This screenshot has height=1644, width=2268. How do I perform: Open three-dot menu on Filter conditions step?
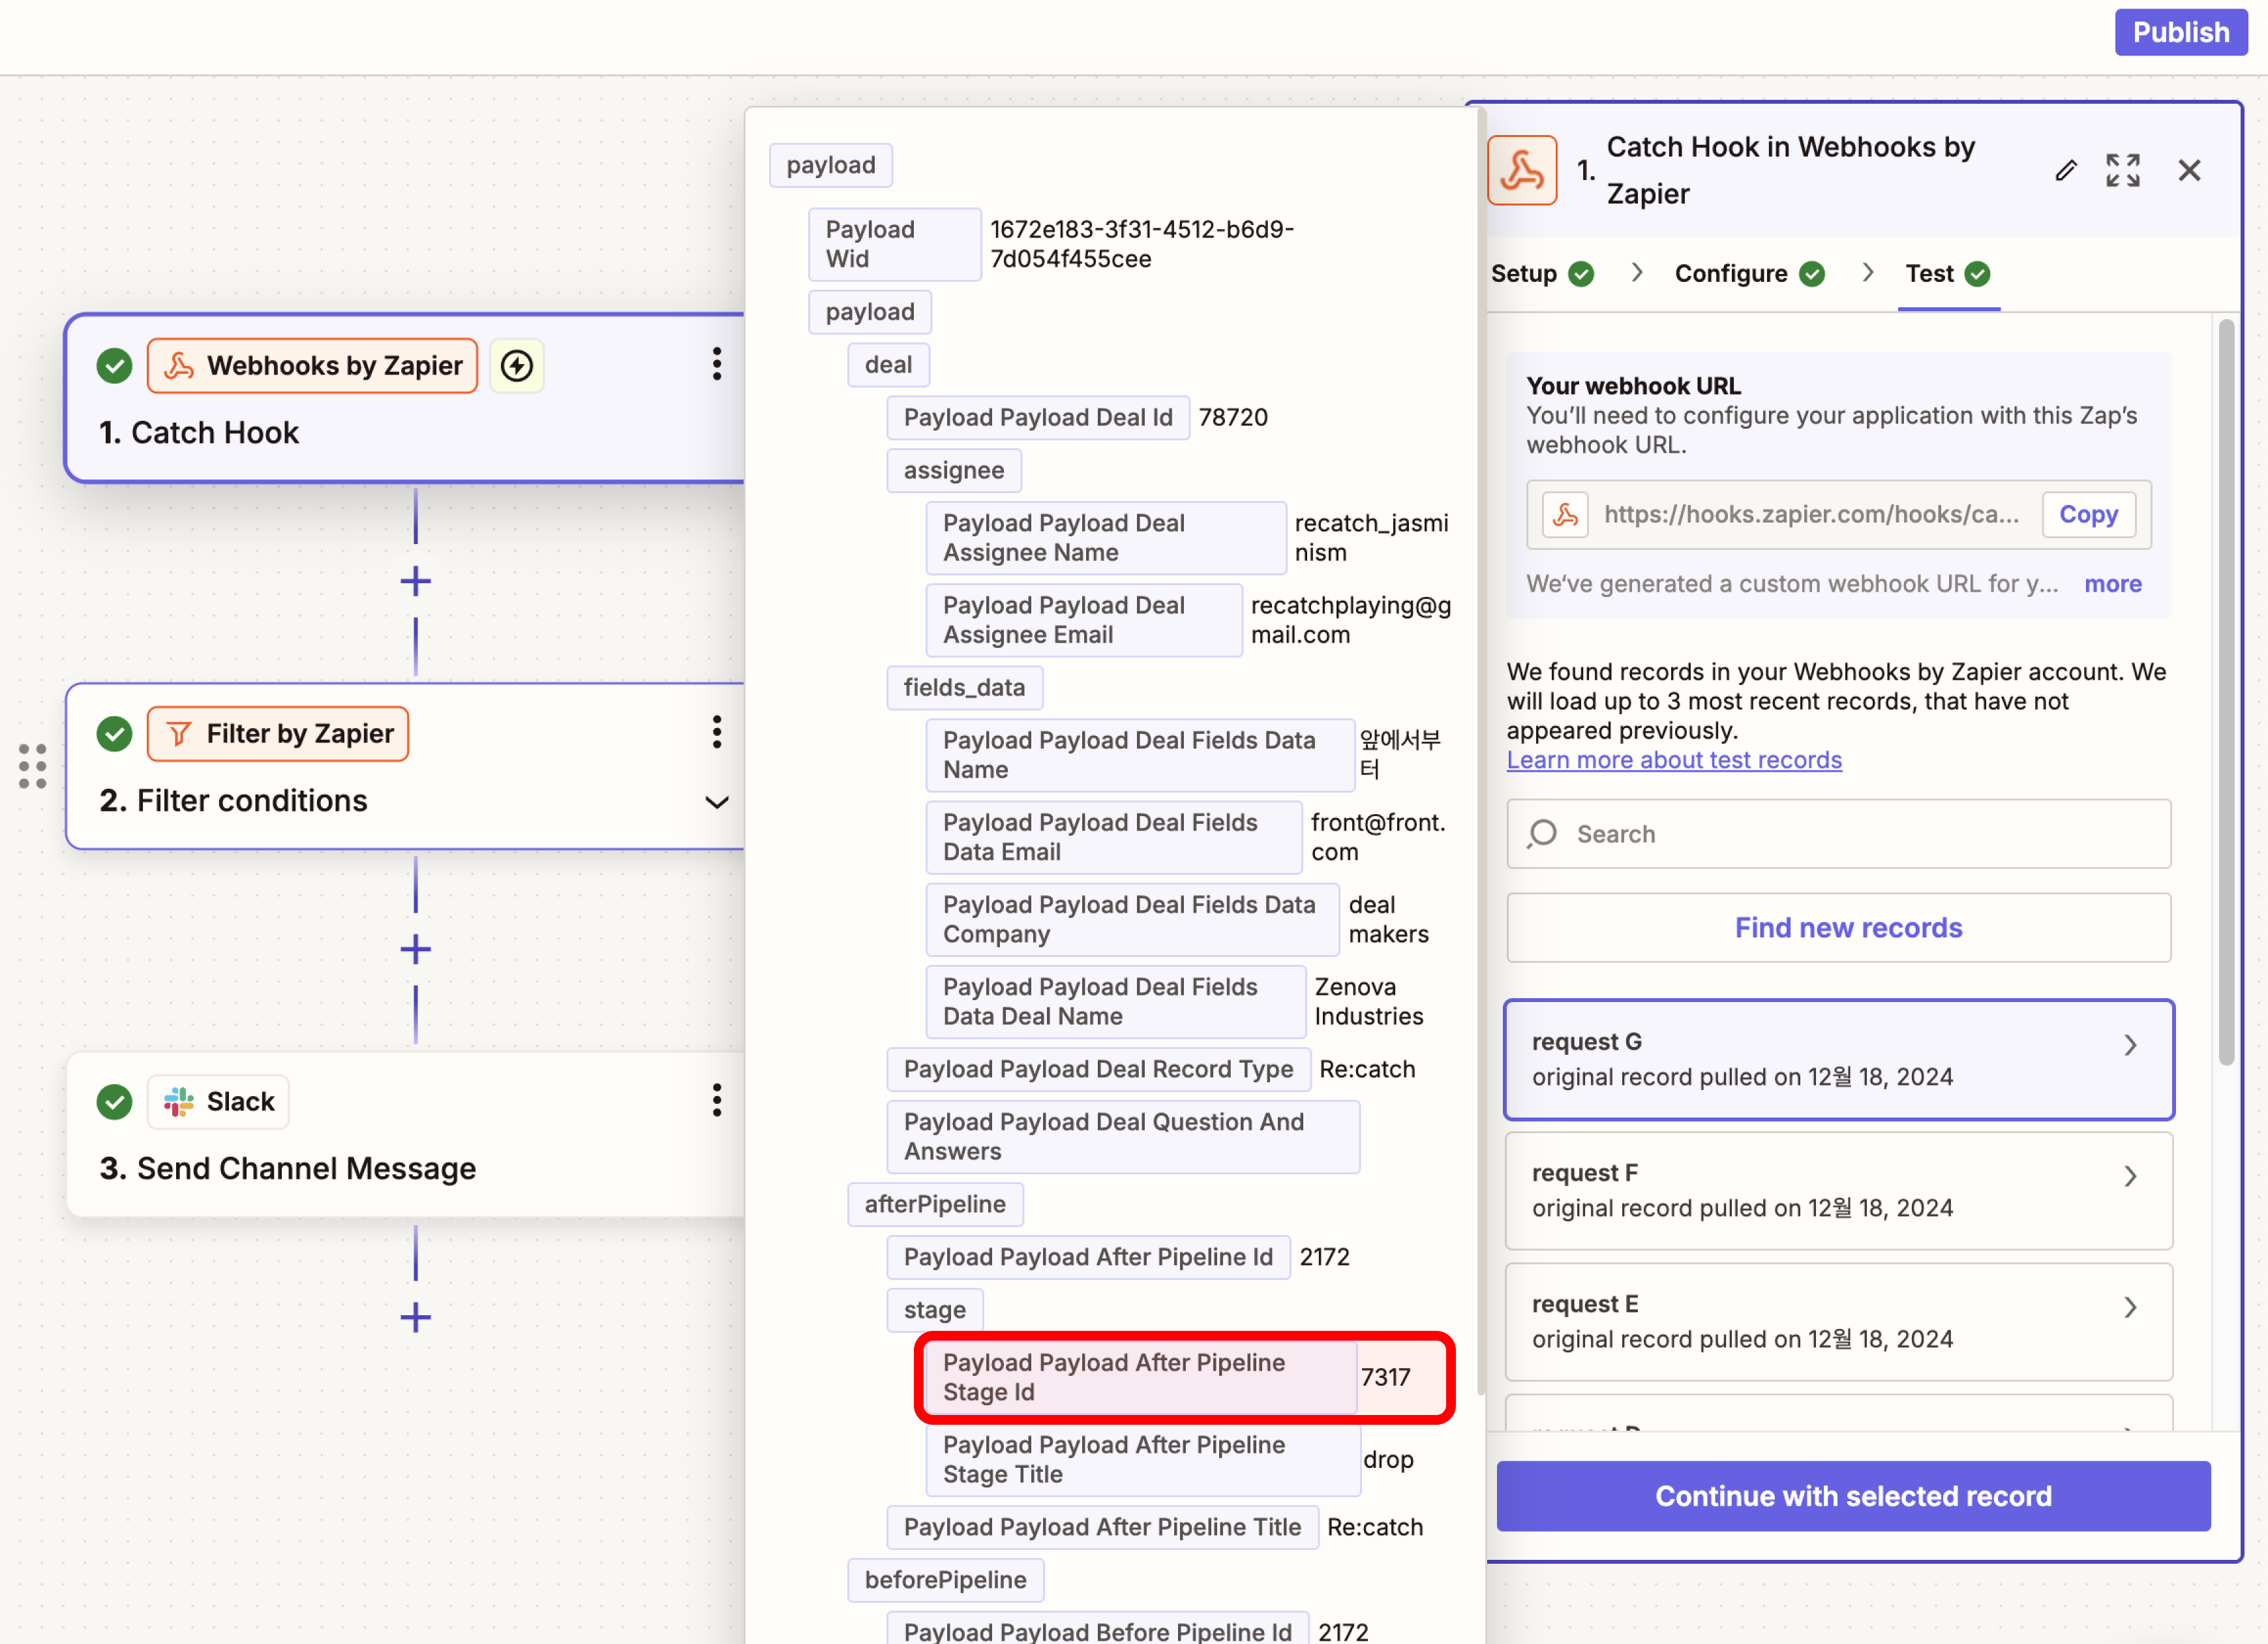tap(716, 732)
